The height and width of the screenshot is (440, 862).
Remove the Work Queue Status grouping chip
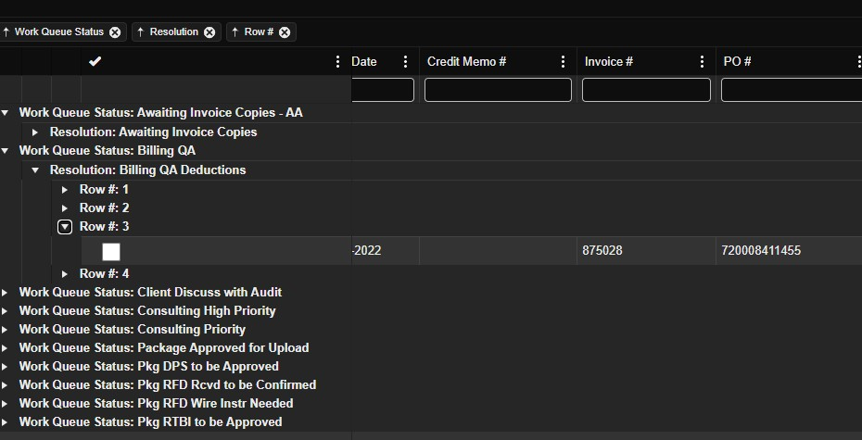pyautogui.click(x=115, y=32)
